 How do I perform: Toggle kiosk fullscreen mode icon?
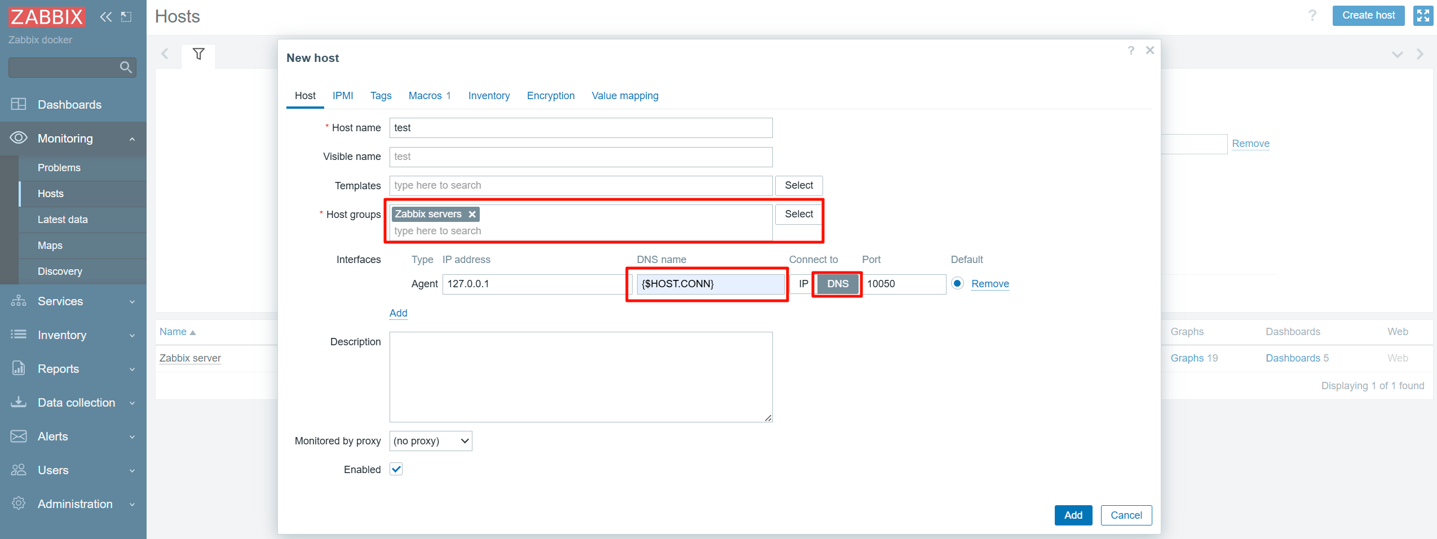(x=1422, y=16)
